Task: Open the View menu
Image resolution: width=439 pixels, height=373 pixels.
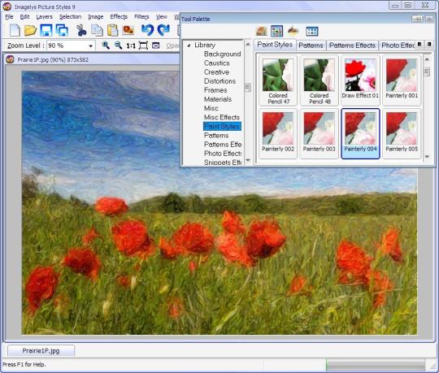Action: click(162, 17)
